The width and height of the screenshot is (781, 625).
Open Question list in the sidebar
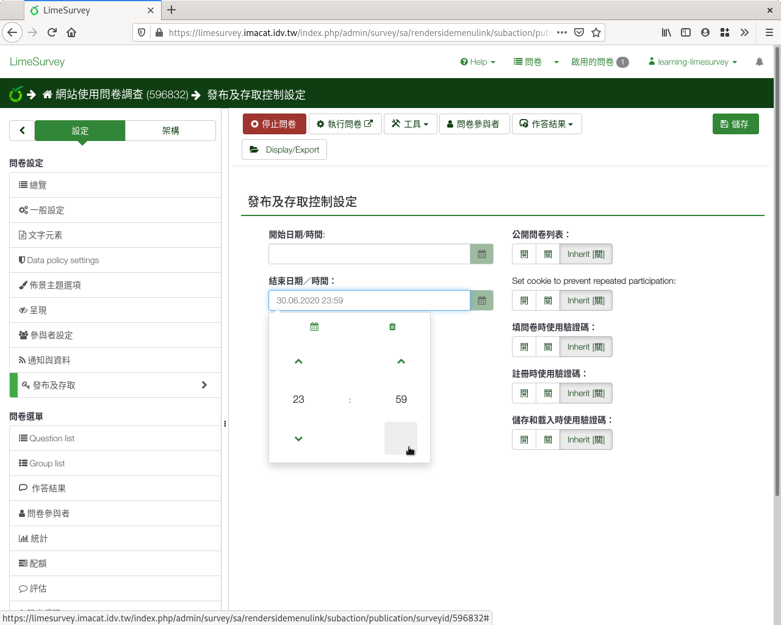pos(115,438)
